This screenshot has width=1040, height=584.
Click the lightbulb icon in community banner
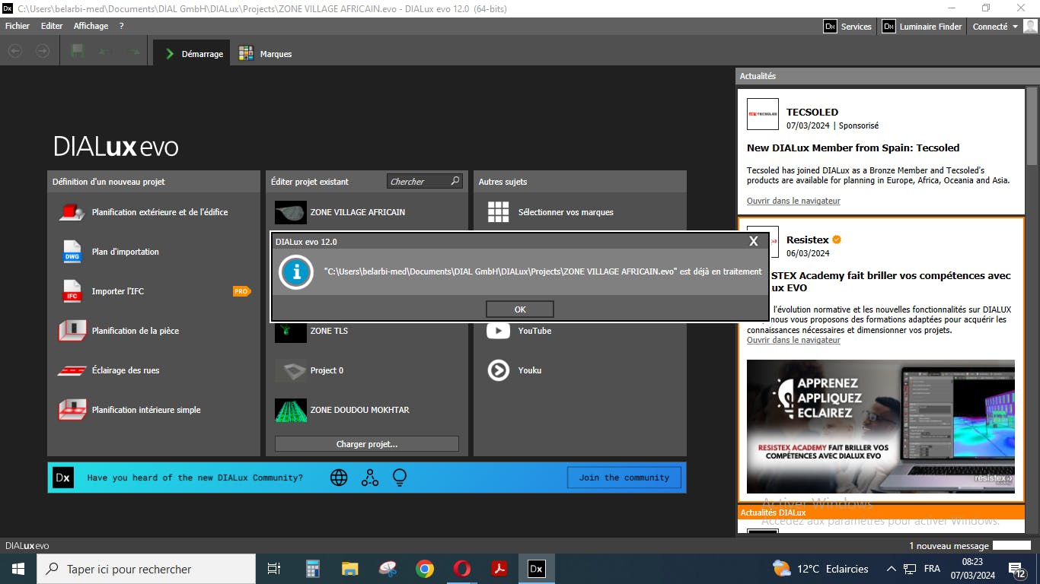coord(400,478)
